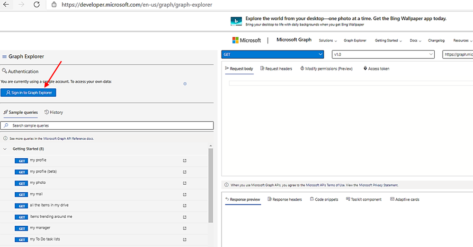
Task: Click the GET badge for my profile
Action: (21, 161)
